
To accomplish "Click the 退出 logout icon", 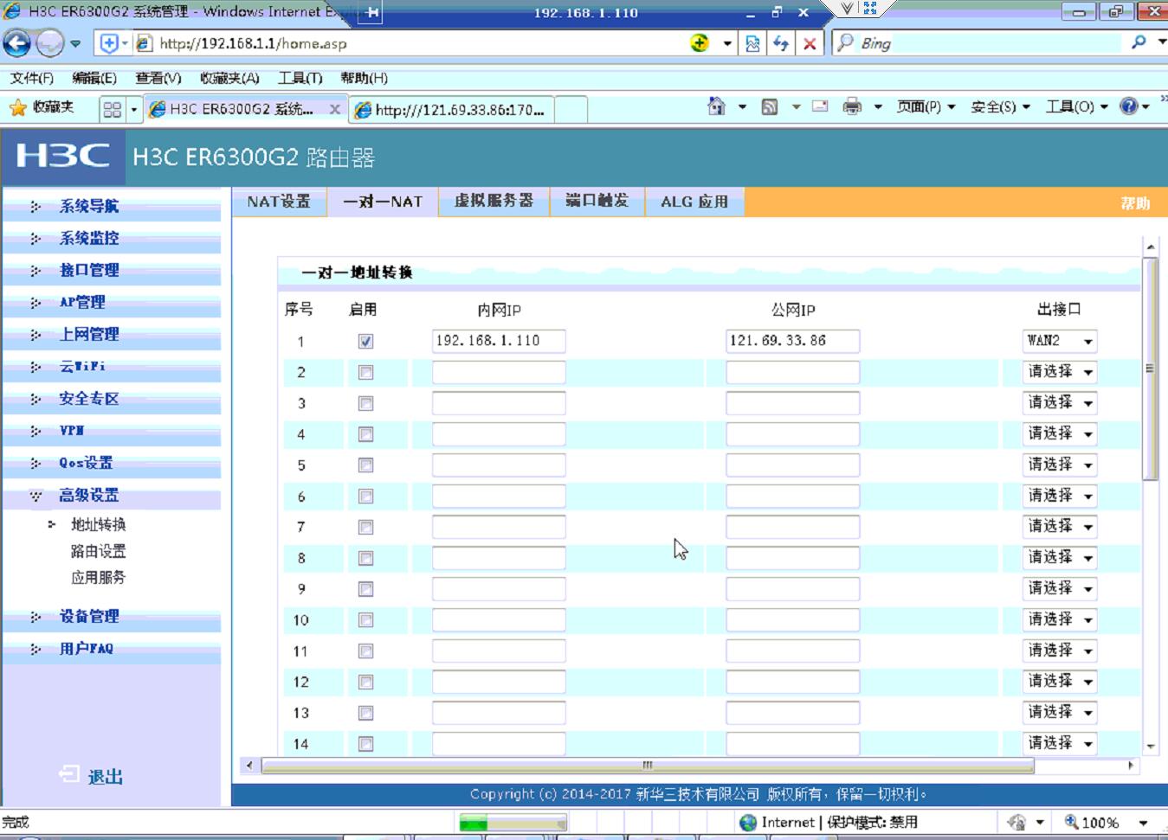I will [x=69, y=775].
